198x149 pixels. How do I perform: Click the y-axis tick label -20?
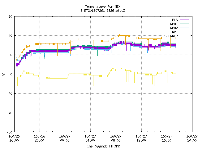coord(10,94)
